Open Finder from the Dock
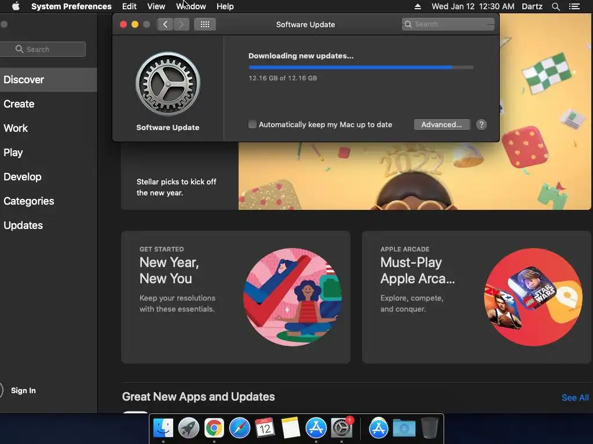This screenshot has height=444, width=593. [x=163, y=428]
